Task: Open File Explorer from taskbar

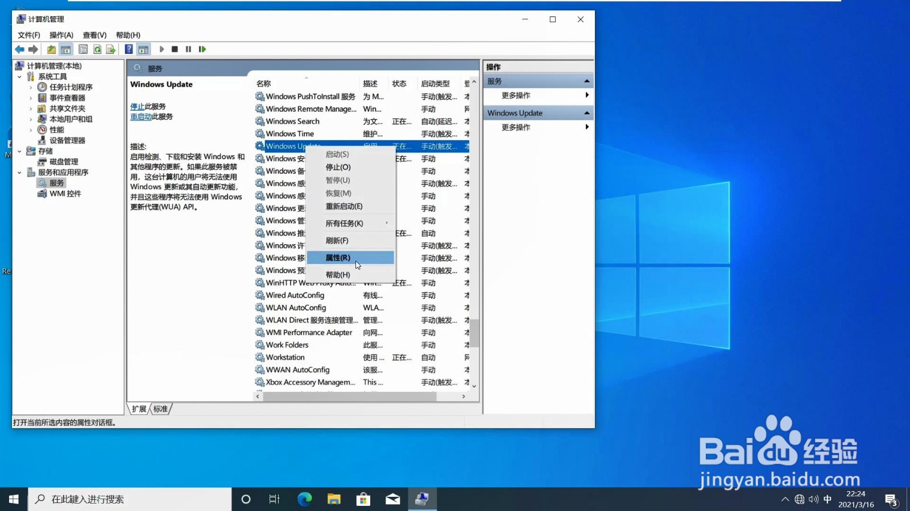Action: [334, 499]
